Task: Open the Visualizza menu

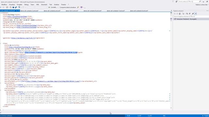Action: point(12,5)
